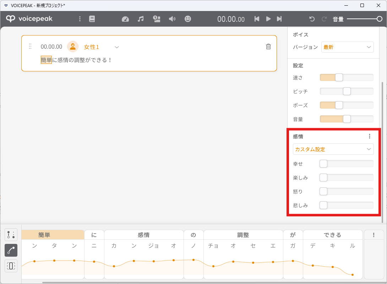Select the pause settings icon in the toolbar
The width and height of the screenshot is (387, 284).
pyautogui.click(x=157, y=19)
